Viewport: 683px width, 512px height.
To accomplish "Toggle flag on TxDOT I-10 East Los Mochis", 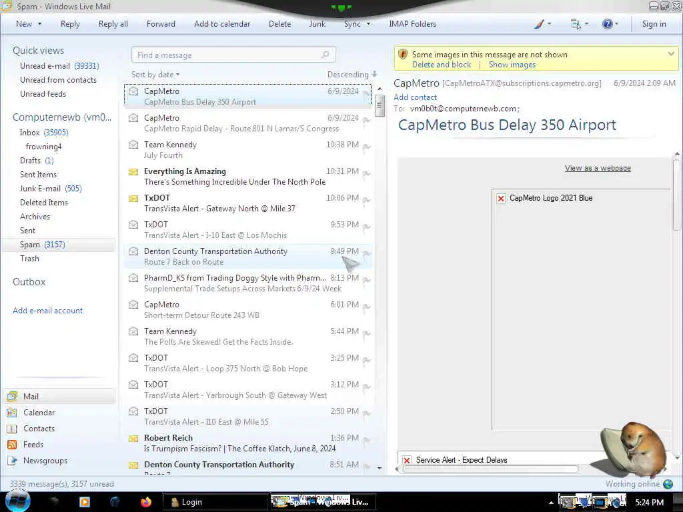I will [x=367, y=227].
